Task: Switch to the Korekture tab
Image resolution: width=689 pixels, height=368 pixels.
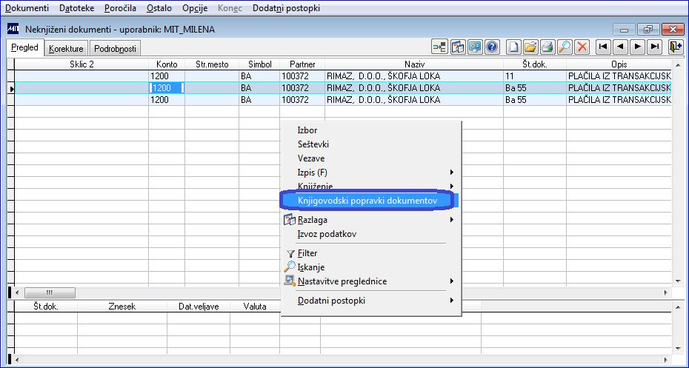Action: pyautogui.click(x=66, y=49)
